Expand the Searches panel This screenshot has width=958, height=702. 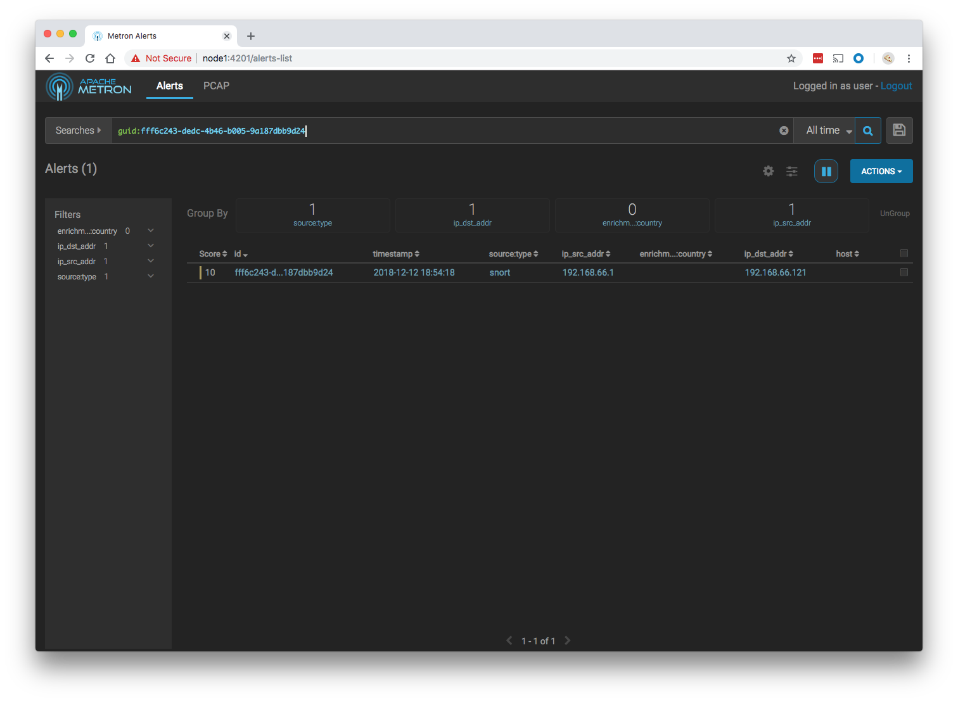(x=77, y=130)
